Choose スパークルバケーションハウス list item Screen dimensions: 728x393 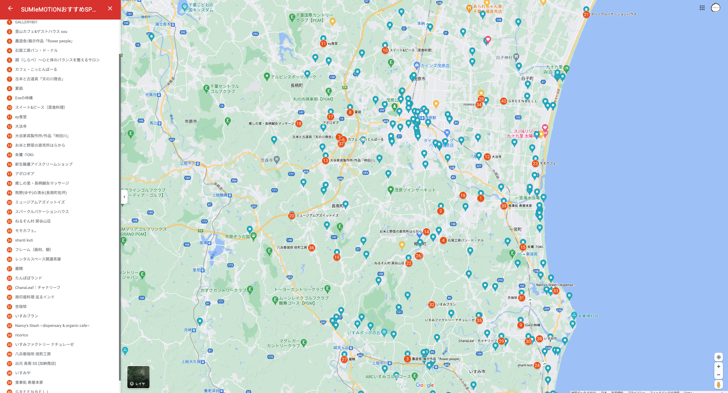(42, 212)
